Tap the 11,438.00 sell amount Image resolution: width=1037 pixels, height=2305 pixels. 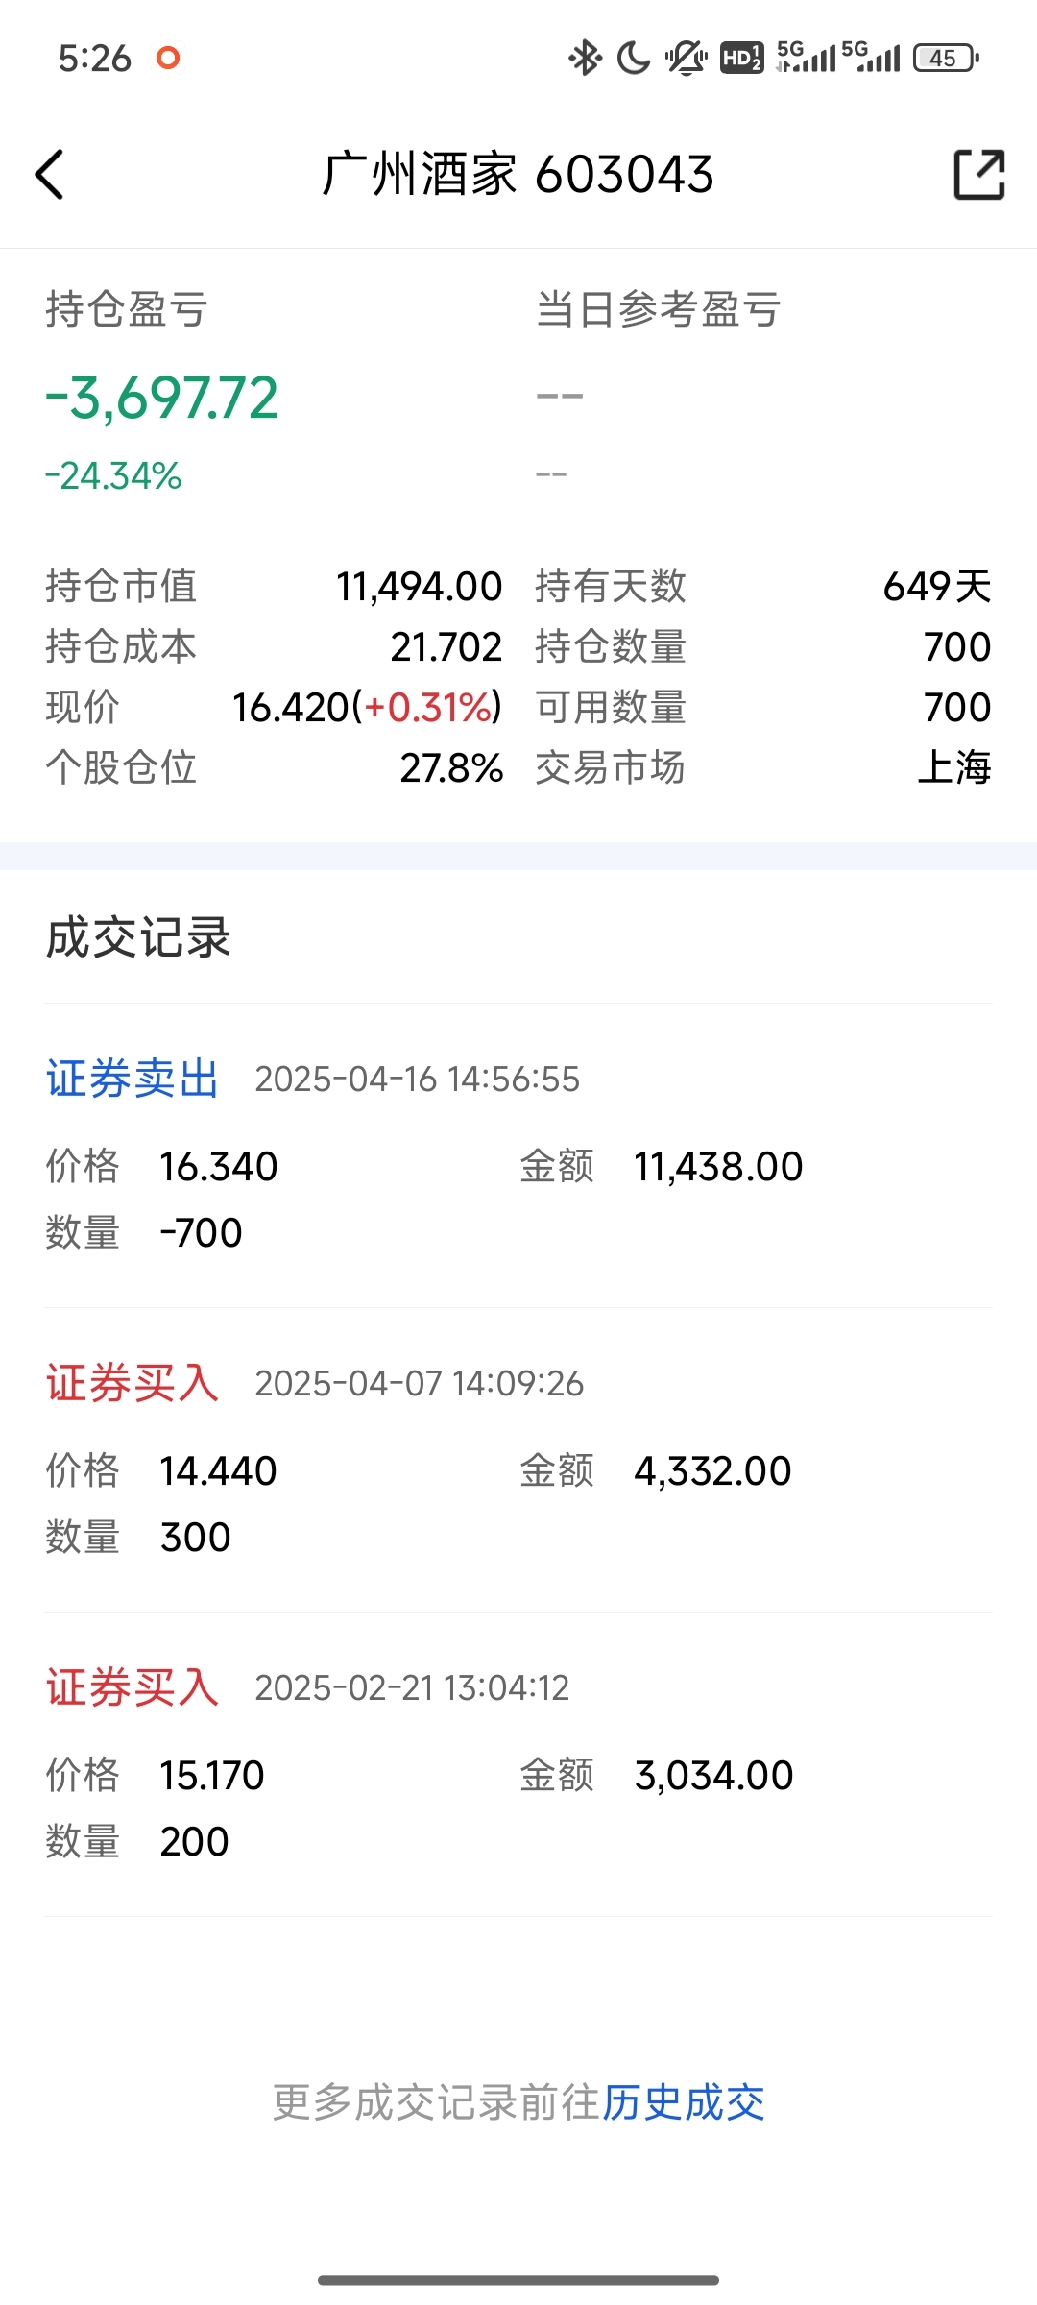pyautogui.click(x=718, y=1167)
